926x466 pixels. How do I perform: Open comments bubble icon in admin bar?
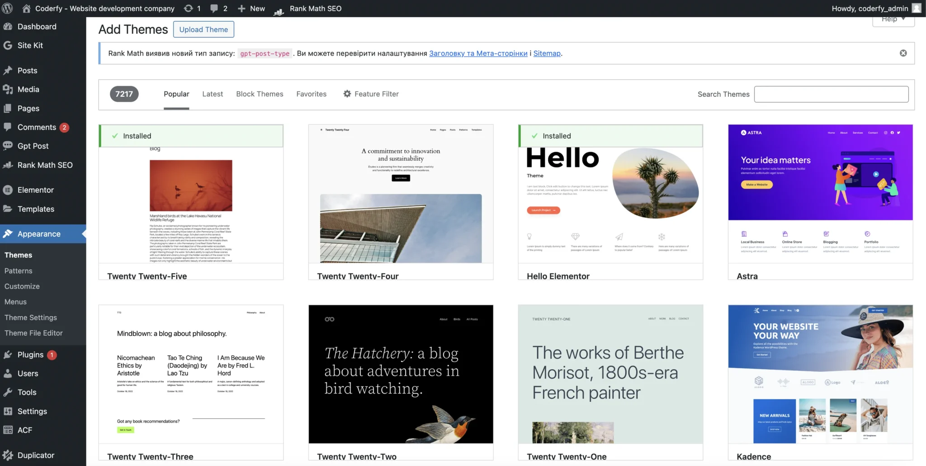pos(214,8)
